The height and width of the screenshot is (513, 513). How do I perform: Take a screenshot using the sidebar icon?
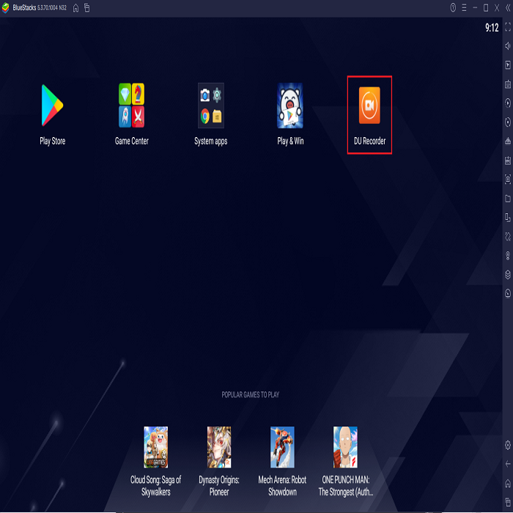pos(508,179)
